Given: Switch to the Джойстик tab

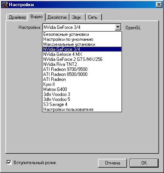Looking at the screenshot, I should point(57,17).
